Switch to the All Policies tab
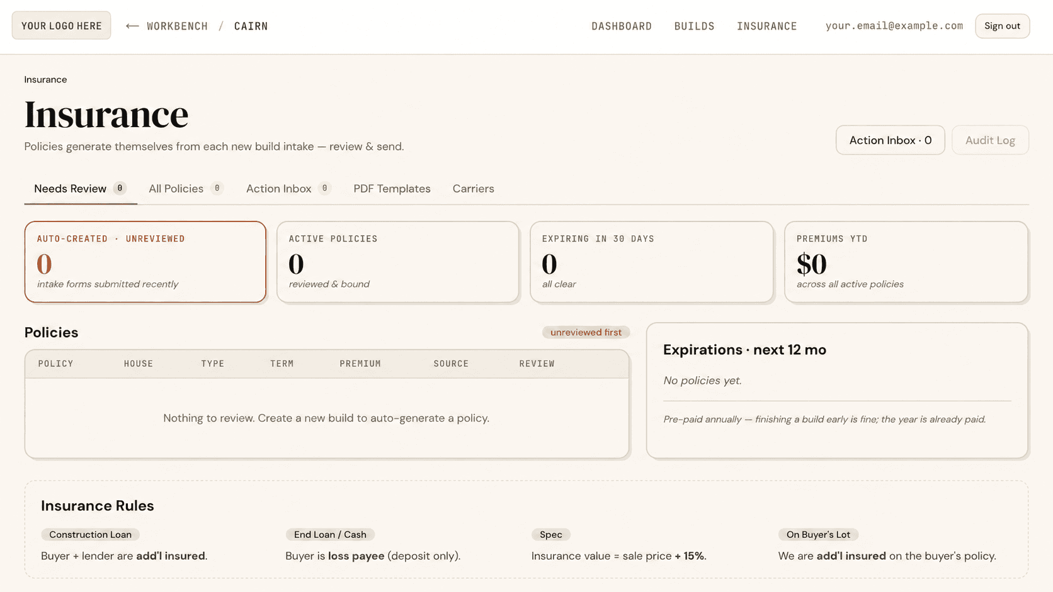Screen dimensions: 1053x592 (x=186, y=189)
